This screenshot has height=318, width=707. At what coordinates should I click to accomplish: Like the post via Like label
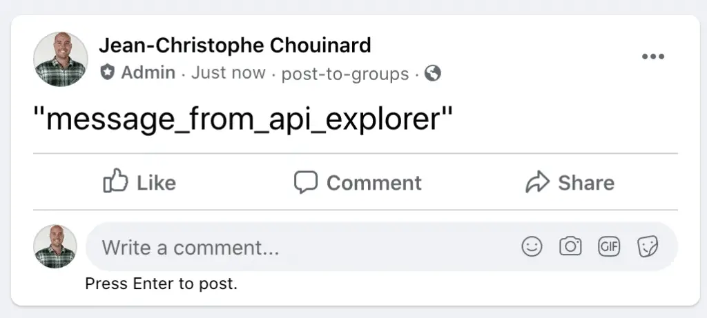tap(156, 183)
